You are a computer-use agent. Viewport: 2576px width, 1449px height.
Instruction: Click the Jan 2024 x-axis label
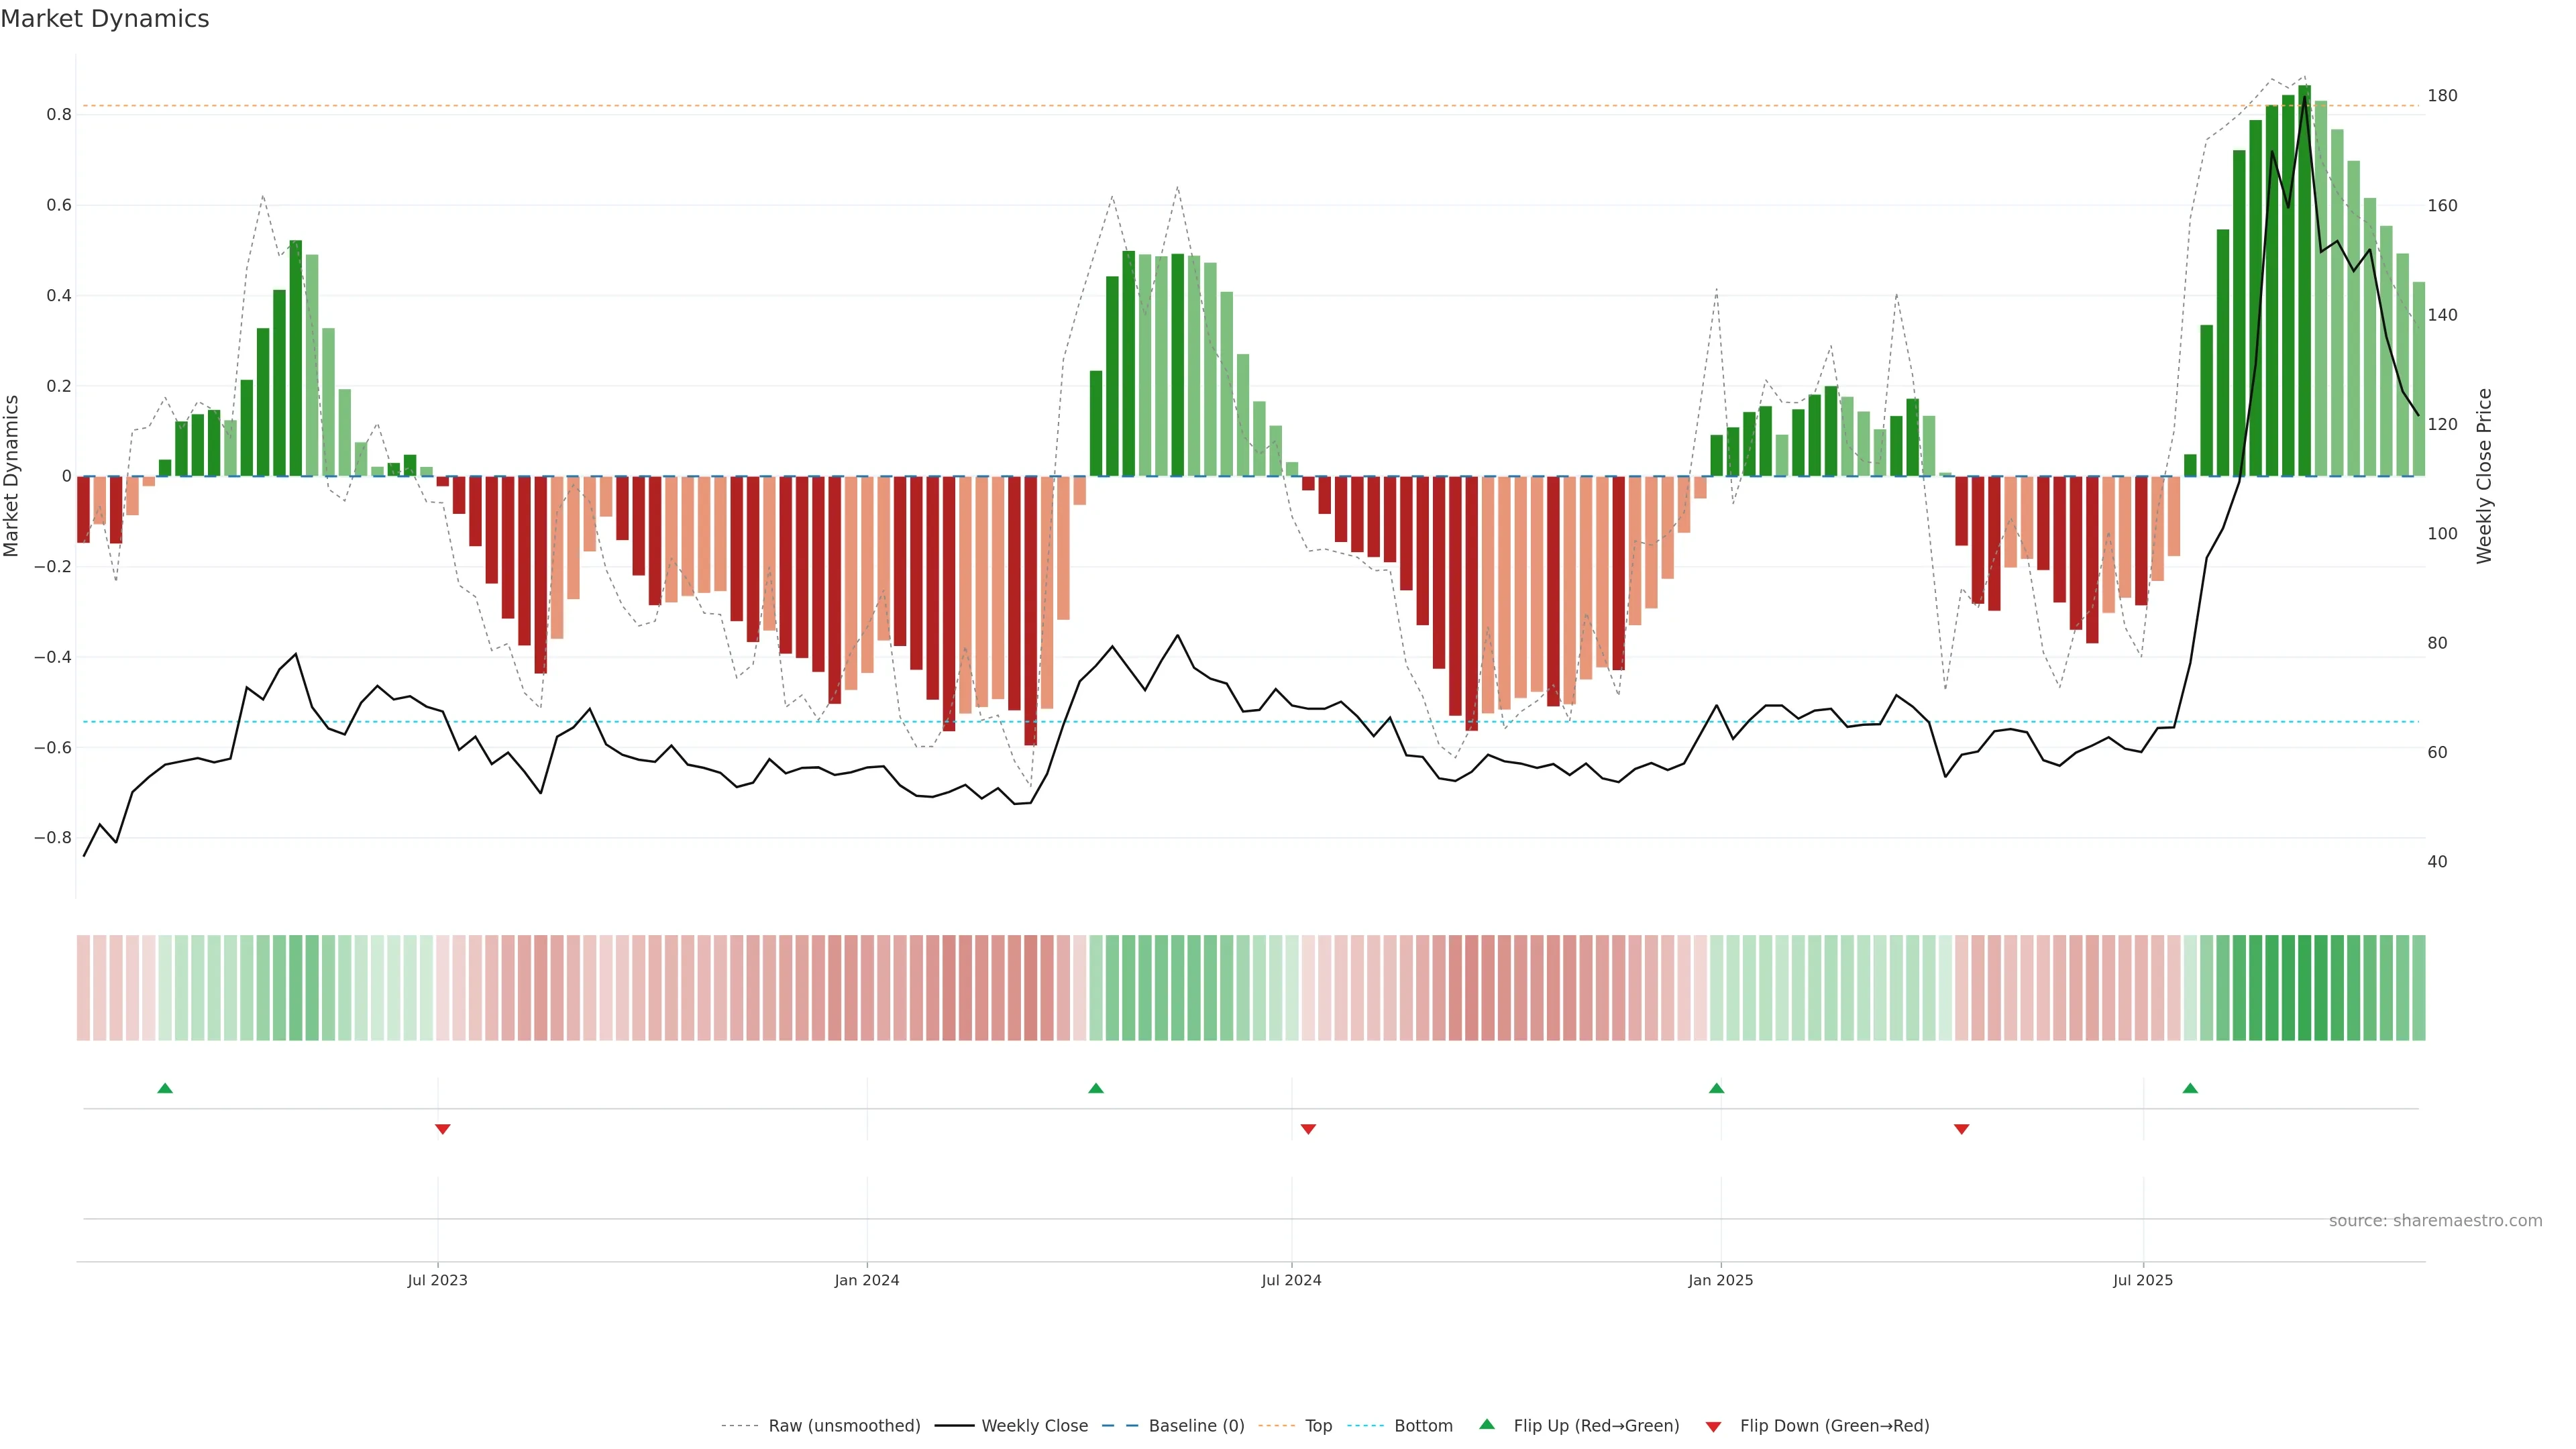[x=867, y=1280]
